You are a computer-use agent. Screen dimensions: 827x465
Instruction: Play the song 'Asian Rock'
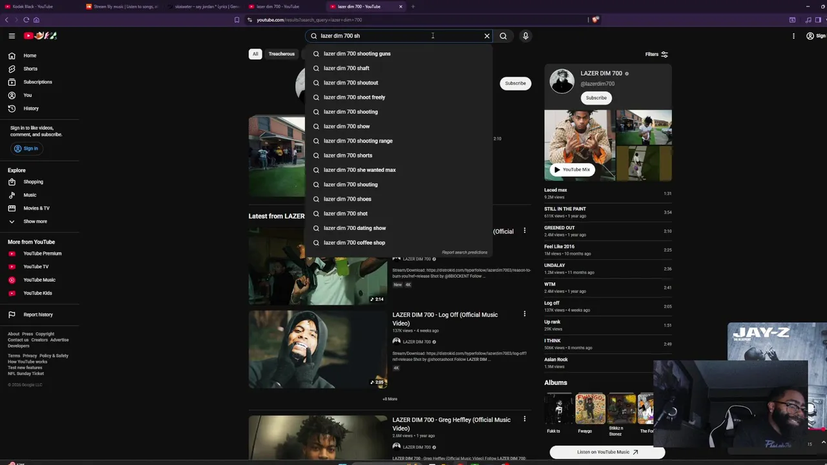tap(607, 362)
